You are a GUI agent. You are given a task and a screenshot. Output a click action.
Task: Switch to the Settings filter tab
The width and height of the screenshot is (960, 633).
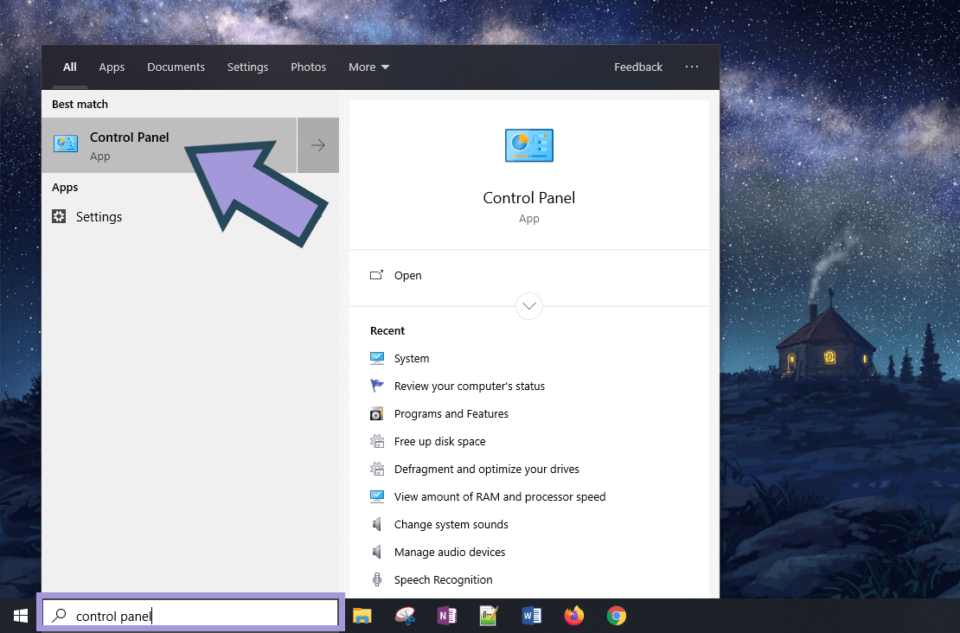click(x=247, y=67)
